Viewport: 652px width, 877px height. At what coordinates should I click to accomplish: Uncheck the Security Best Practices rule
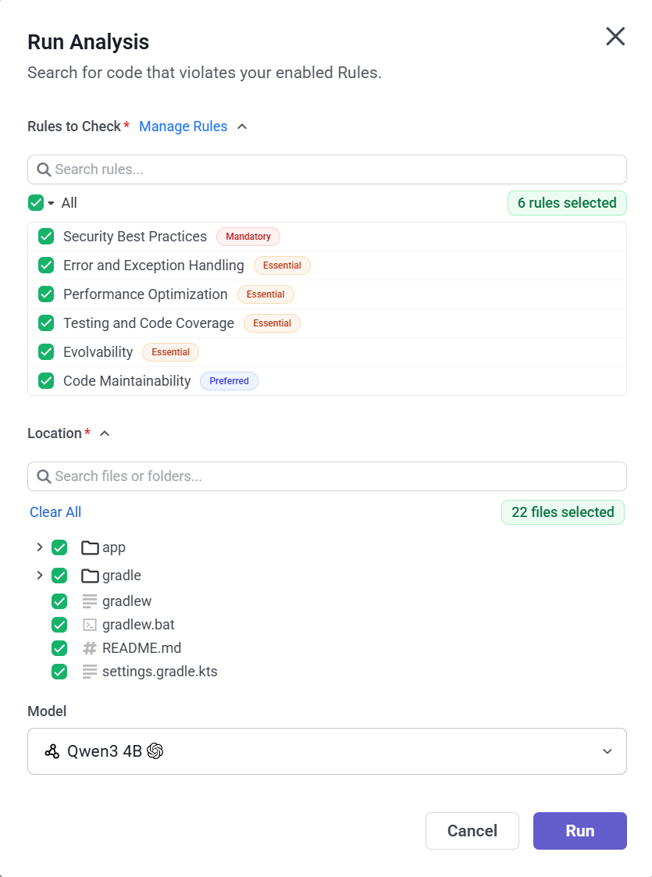(x=46, y=236)
